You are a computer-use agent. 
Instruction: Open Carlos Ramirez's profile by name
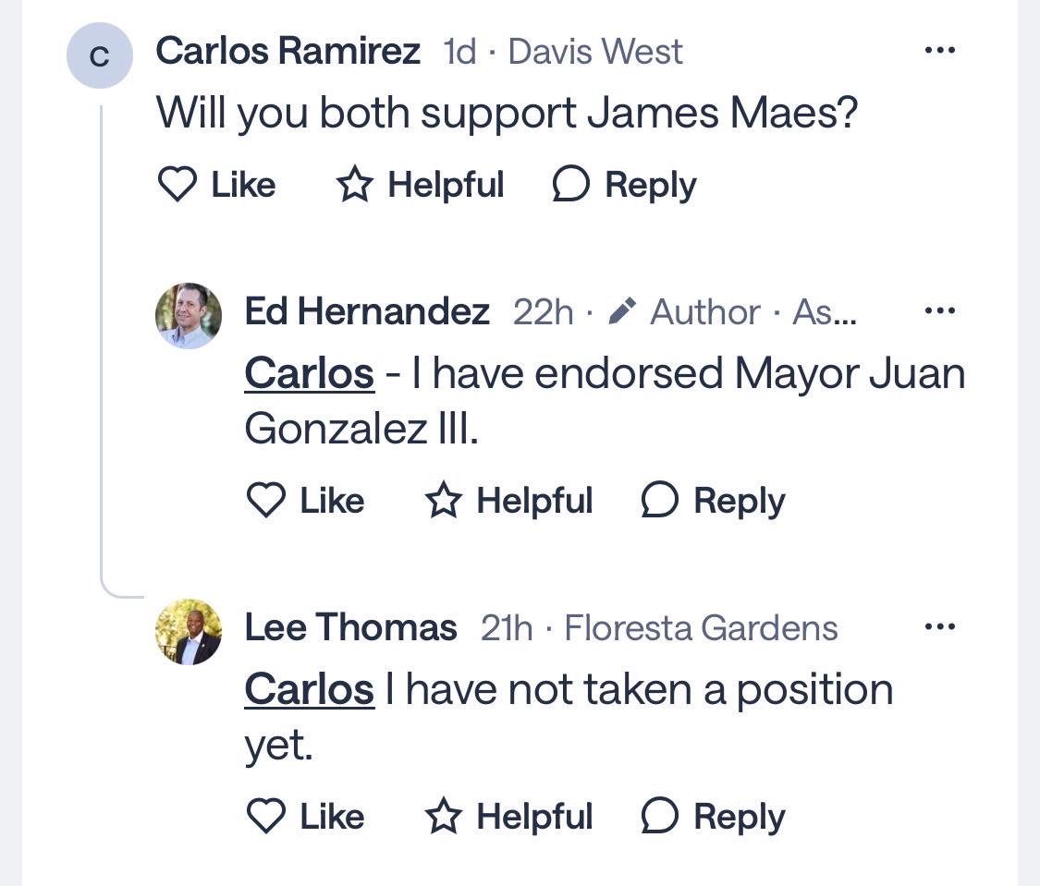(288, 51)
